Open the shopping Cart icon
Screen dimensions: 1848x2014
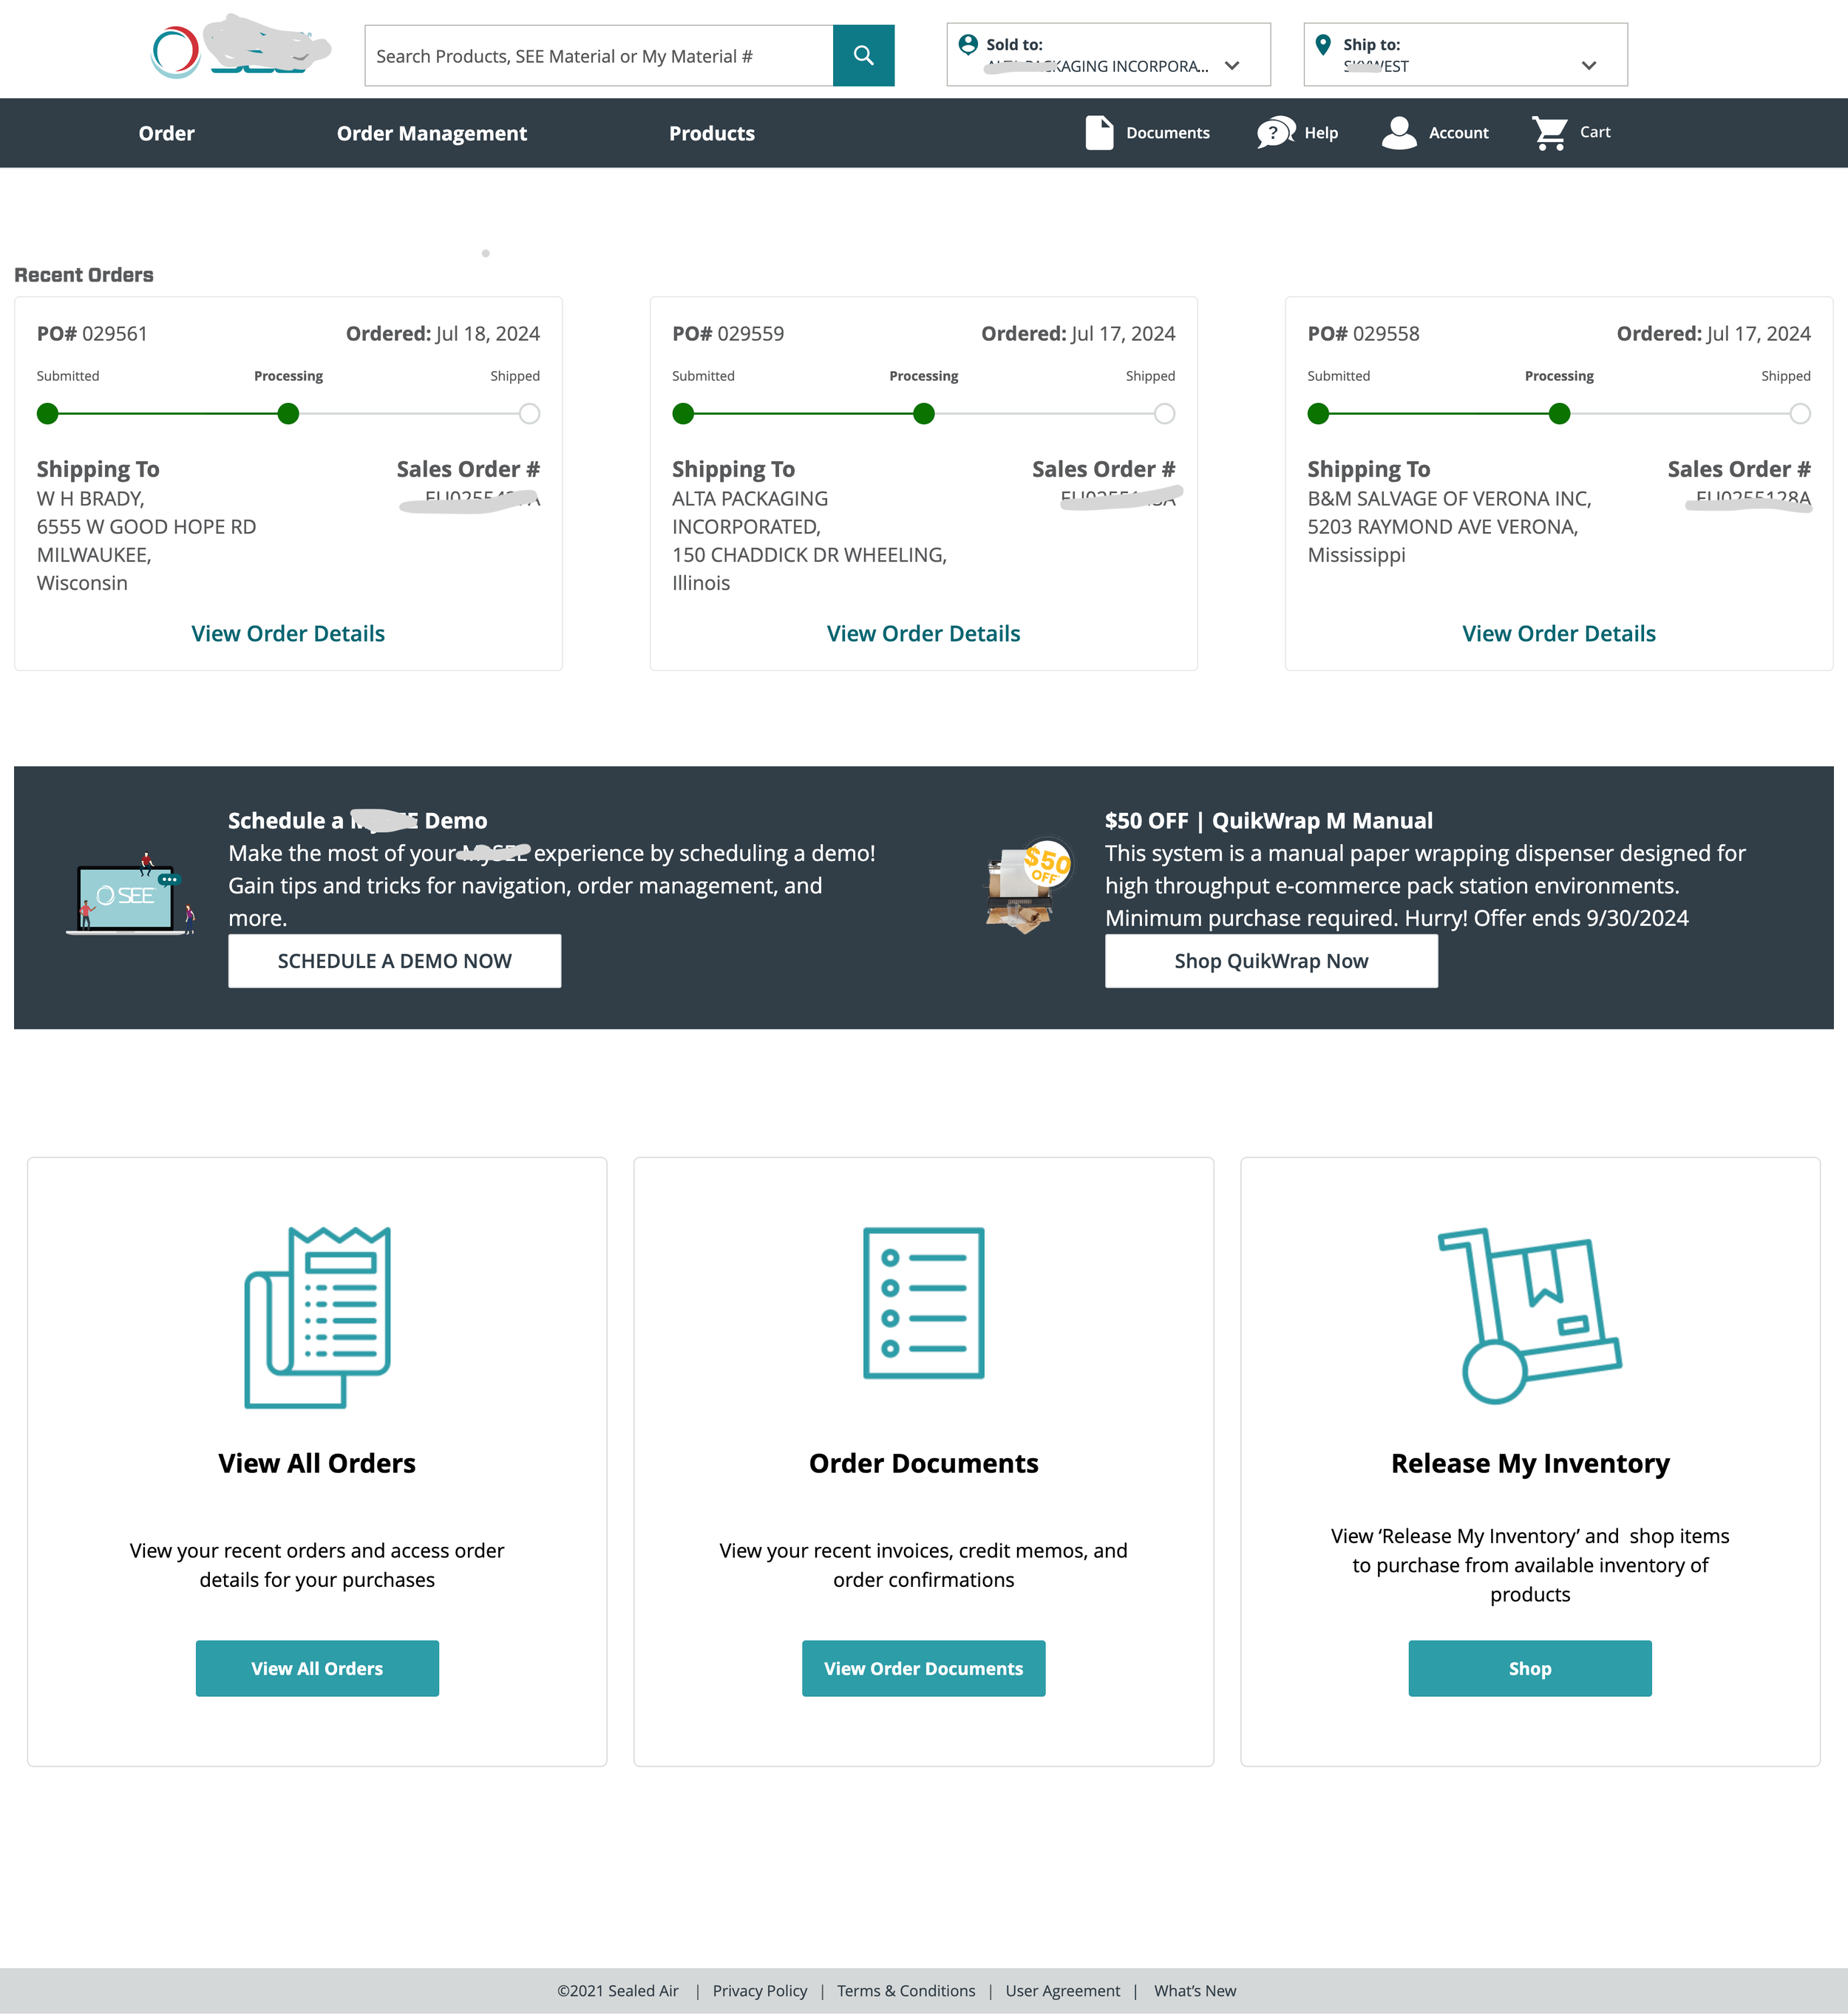pos(1549,133)
